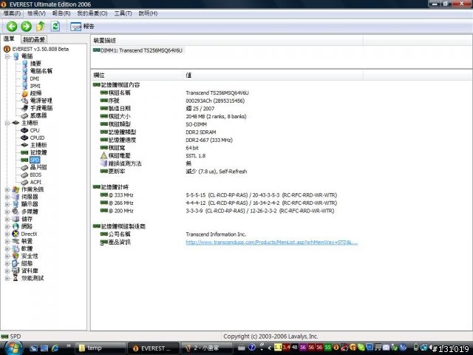The height and width of the screenshot is (355, 473).
Task: Select the ACPI icon in tree
Action: pyautogui.click(x=24, y=183)
